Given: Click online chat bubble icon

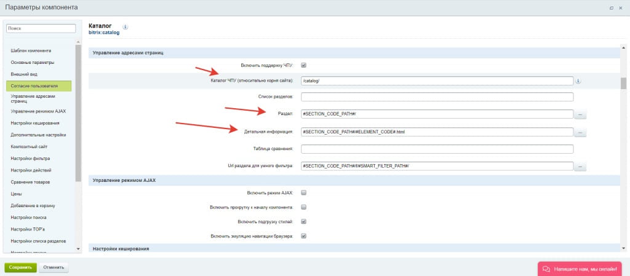Looking at the screenshot, I should 546,269.
